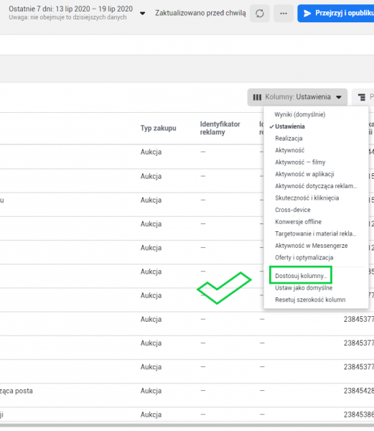Click the breakdown icon beside columns button
This screenshot has width=374, height=431.
tap(362, 97)
